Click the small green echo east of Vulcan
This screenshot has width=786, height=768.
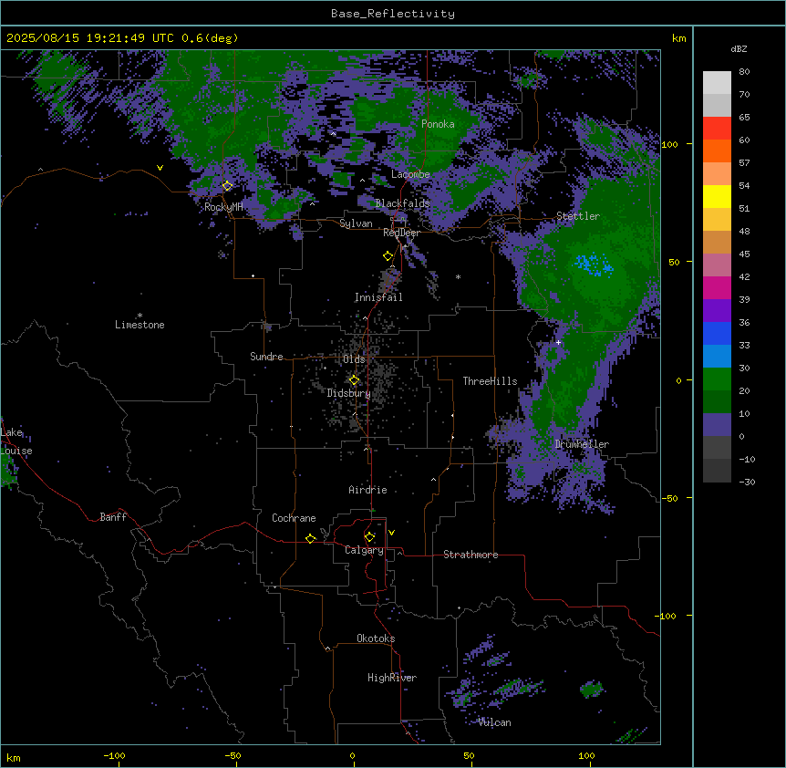tap(592, 690)
